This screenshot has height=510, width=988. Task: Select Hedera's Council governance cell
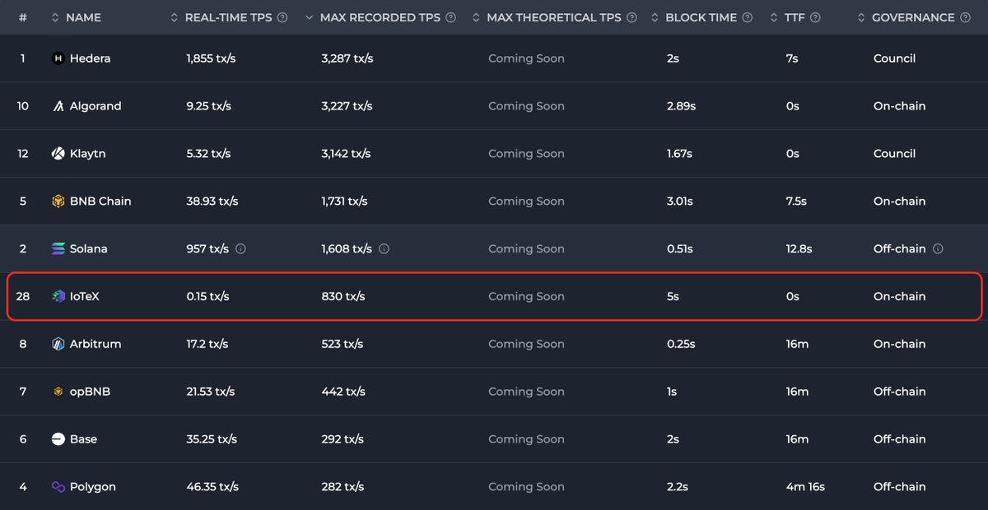click(894, 58)
